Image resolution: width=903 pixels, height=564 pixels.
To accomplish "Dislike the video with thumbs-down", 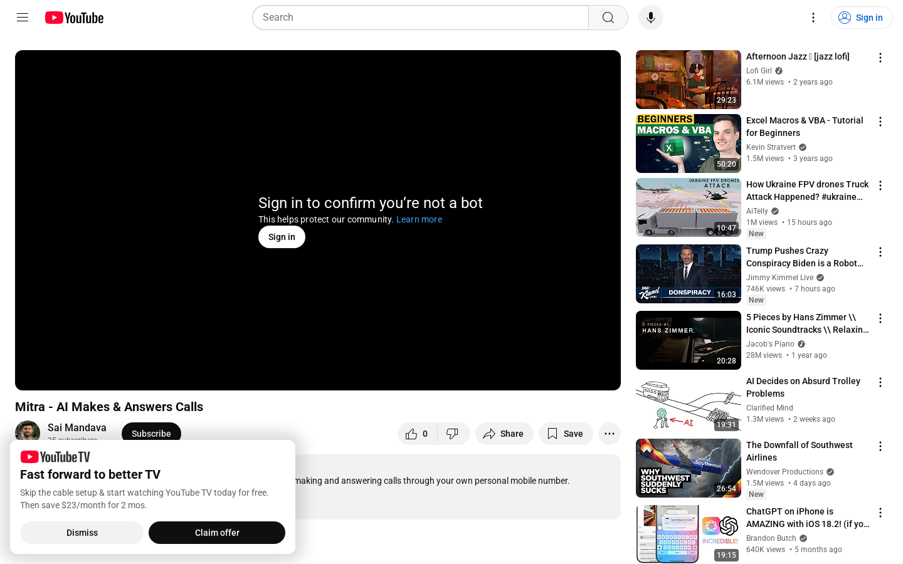I will coord(453,434).
